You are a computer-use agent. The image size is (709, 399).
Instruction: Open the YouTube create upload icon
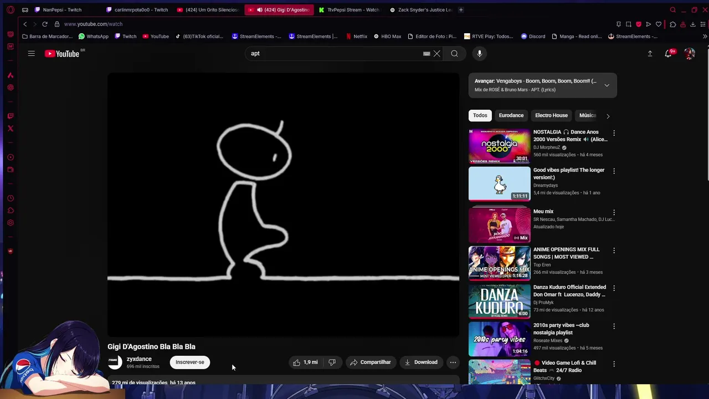point(650,54)
